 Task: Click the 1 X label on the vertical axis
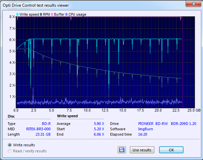click(x=12, y=97)
